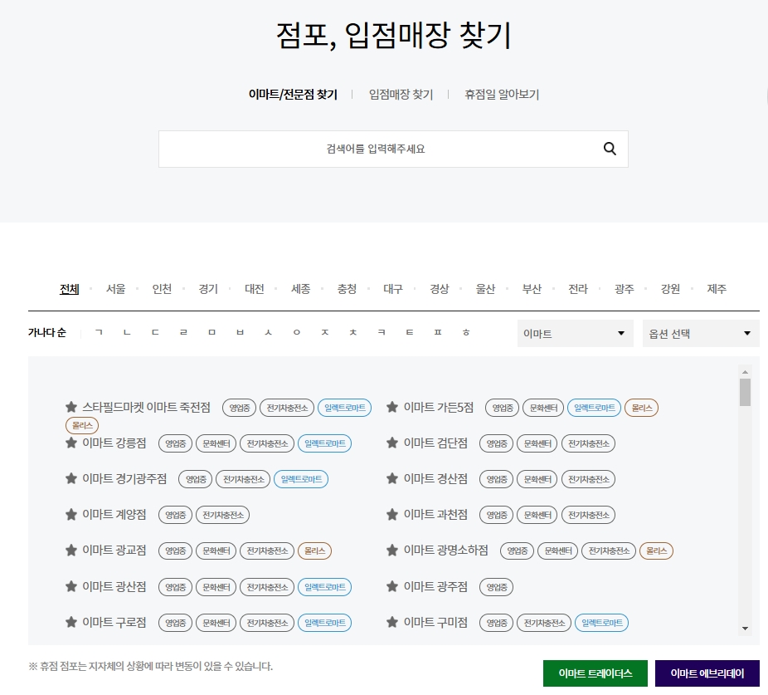
Task: Click the 가나다 순 sort label
Action: (47, 332)
